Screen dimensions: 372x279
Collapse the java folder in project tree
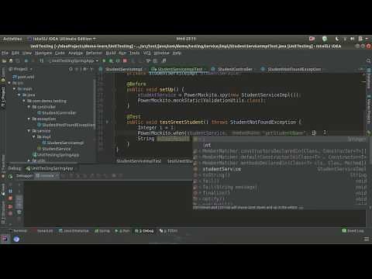19,95
